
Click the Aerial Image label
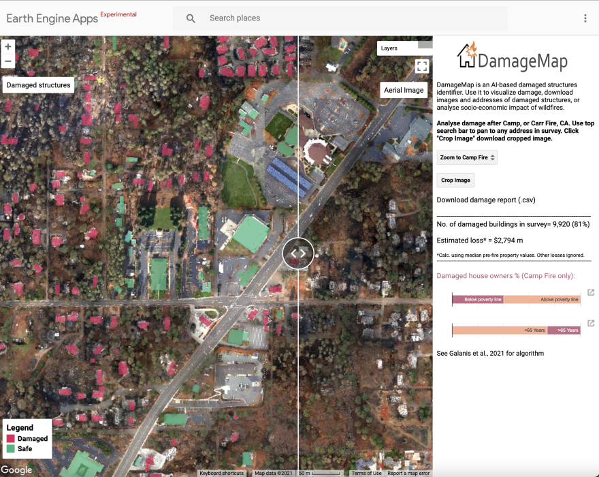(x=404, y=90)
